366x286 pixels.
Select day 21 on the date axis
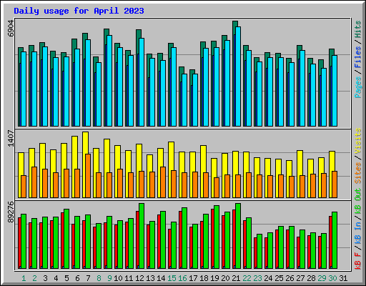(x=236, y=278)
